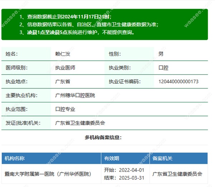Click the start date 2022-04-01
This screenshot has height=187, width=215.
coord(132,170)
